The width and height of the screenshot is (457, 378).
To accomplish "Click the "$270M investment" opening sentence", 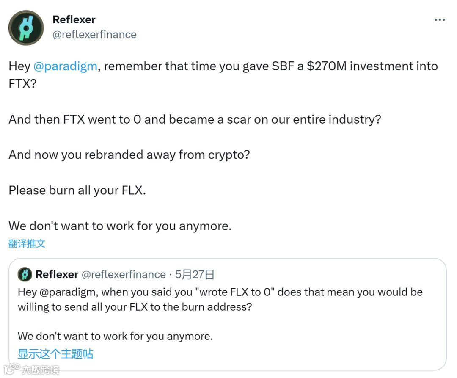I will coord(223,66).
